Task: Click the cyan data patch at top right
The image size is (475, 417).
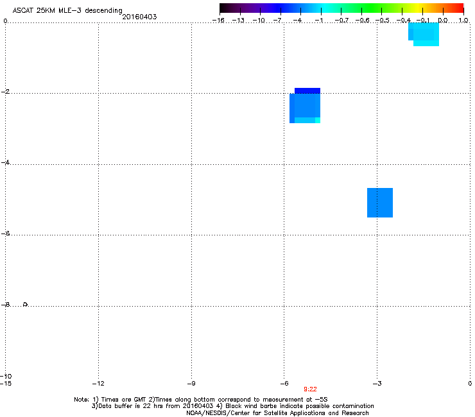Action: coord(424,34)
